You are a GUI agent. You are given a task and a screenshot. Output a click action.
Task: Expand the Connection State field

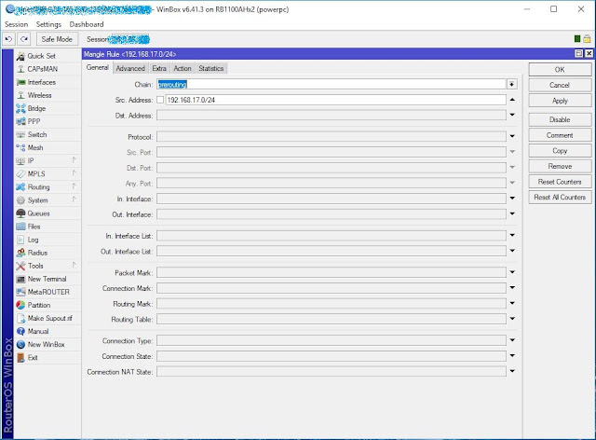pos(512,356)
